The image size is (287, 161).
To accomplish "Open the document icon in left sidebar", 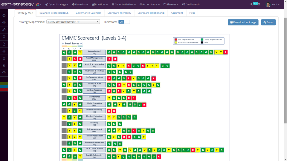I will pos(4,44).
